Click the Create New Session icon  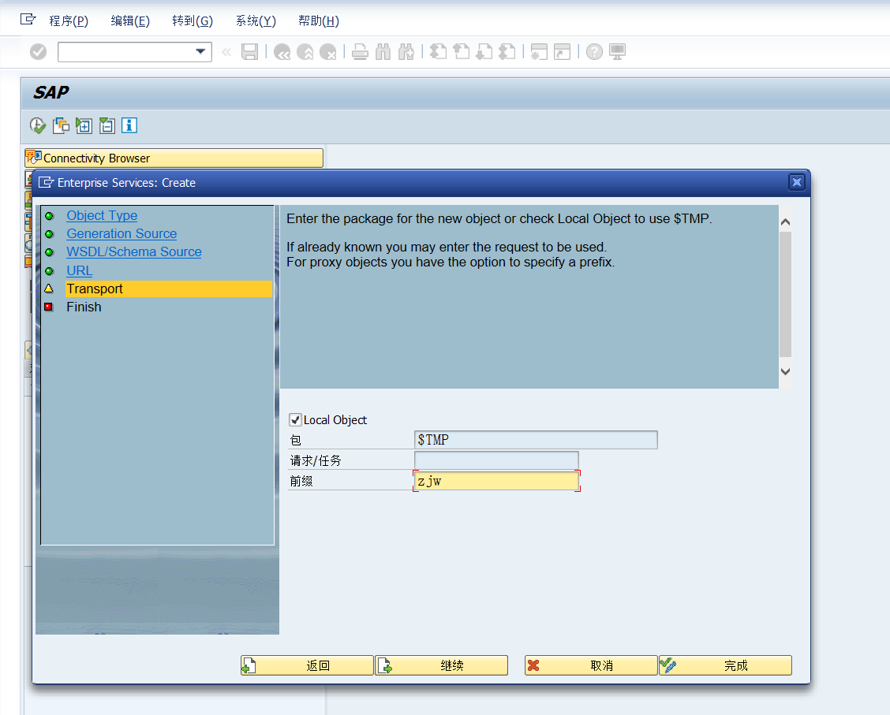(539, 51)
